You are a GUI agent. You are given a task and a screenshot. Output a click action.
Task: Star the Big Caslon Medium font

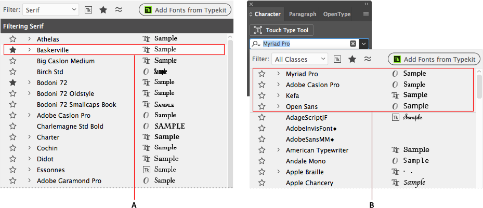(12, 61)
